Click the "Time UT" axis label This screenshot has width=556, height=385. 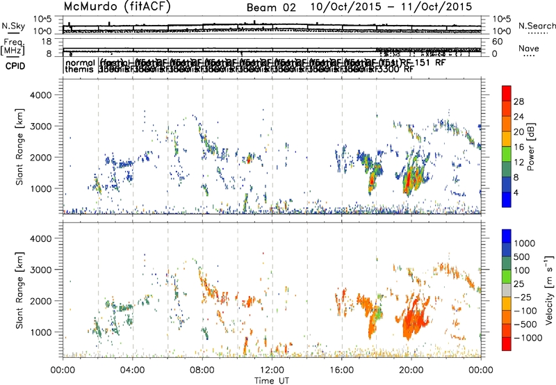[x=272, y=380]
